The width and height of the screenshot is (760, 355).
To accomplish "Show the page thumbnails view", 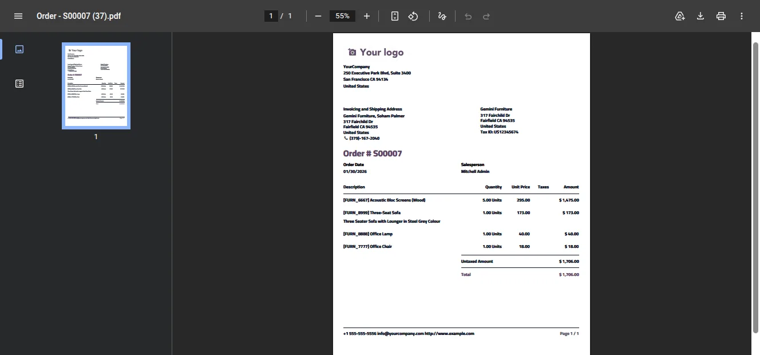I will (19, 49).
